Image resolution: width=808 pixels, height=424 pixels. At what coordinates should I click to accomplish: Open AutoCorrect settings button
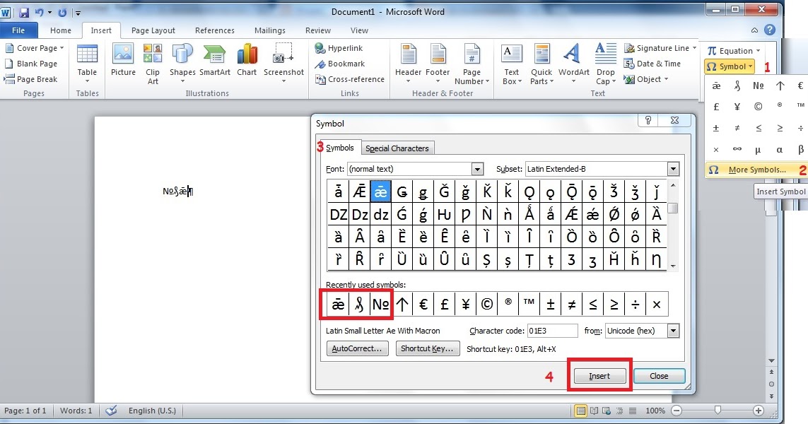(x=357, y=348)
